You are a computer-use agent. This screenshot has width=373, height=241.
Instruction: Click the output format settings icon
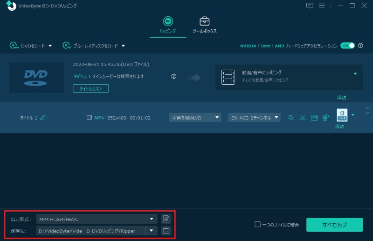[166, 219]
